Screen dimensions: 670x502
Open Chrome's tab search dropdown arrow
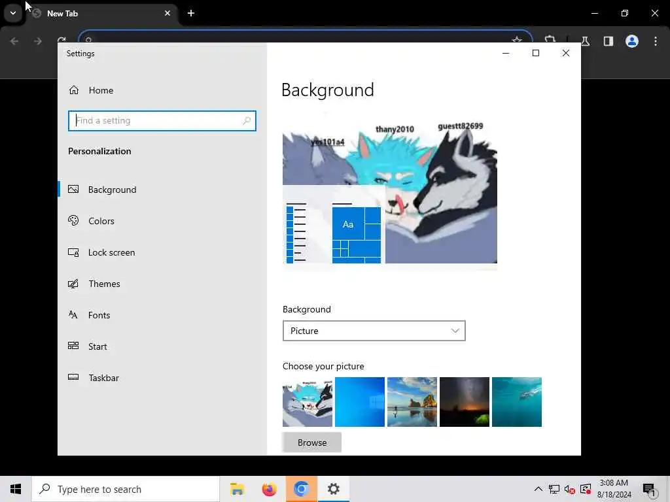pos(13,13)
